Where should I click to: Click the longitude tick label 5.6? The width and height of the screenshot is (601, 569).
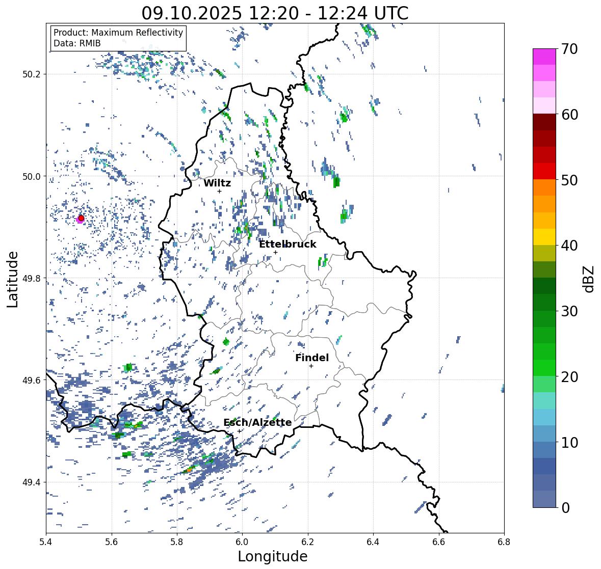pos(112,542)
